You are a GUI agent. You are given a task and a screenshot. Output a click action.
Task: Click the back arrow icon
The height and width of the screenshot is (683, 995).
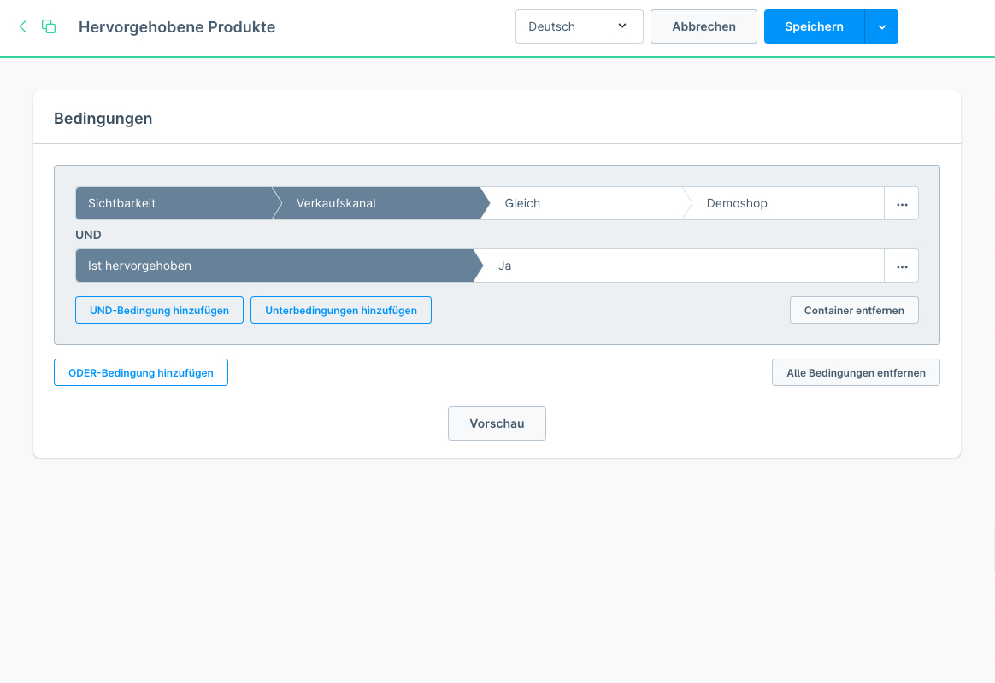click(23, 26)
